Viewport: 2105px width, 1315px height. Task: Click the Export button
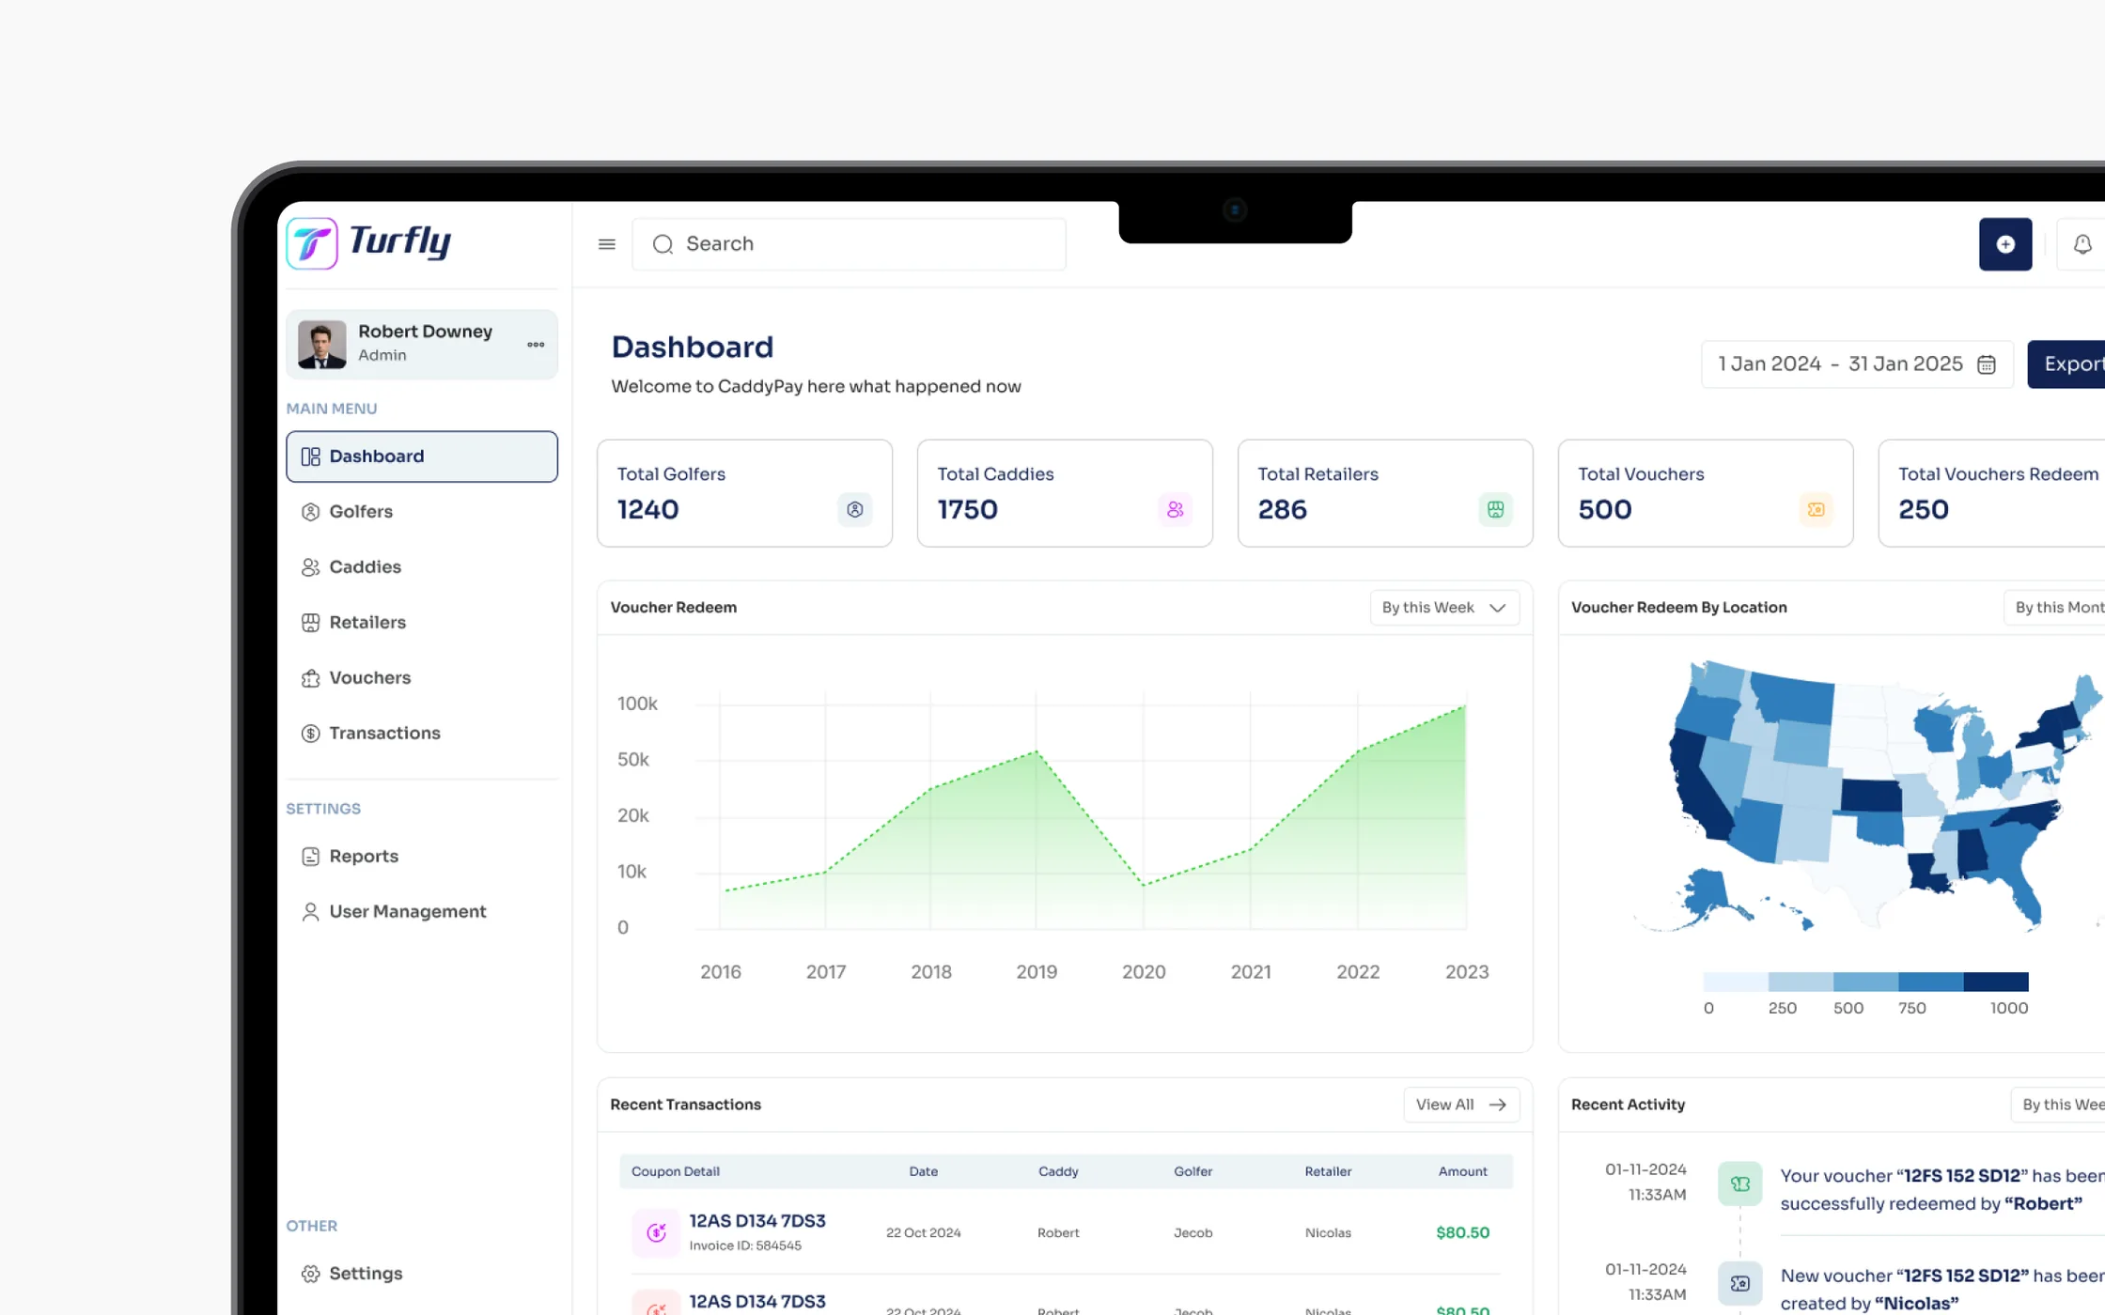(2066, 364)
